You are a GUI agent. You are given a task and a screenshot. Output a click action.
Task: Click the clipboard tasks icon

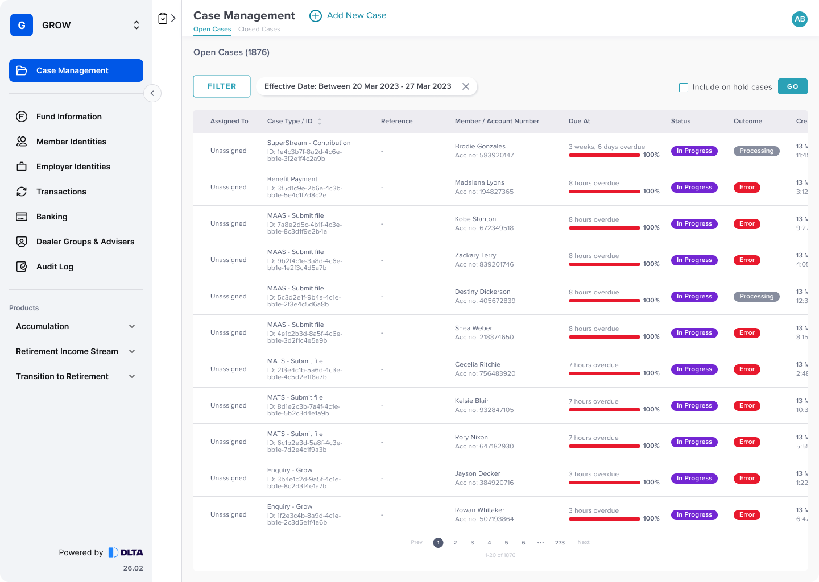pos(163,18)
